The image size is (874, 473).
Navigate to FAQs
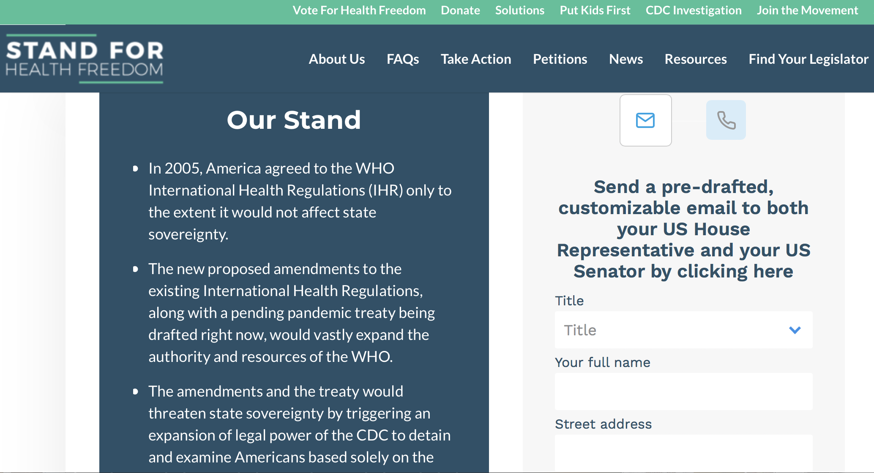coord(403,59)
